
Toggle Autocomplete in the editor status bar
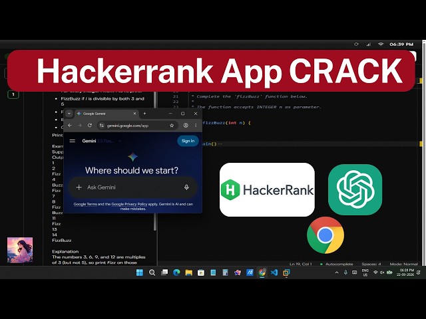click(x=337, y=264)
